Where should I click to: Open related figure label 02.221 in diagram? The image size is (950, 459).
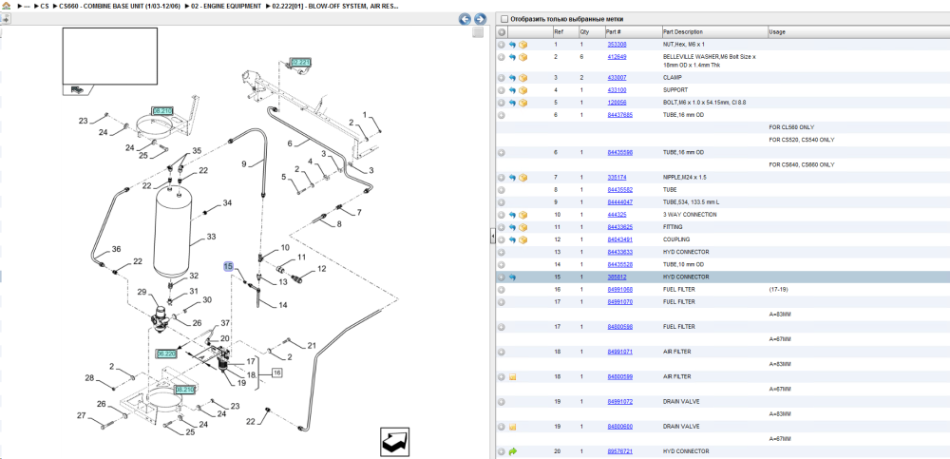301,63
